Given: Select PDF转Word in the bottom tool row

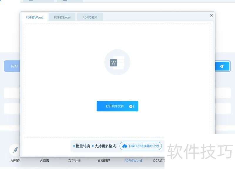Looking at the screenshot, I should click(133, 160).
